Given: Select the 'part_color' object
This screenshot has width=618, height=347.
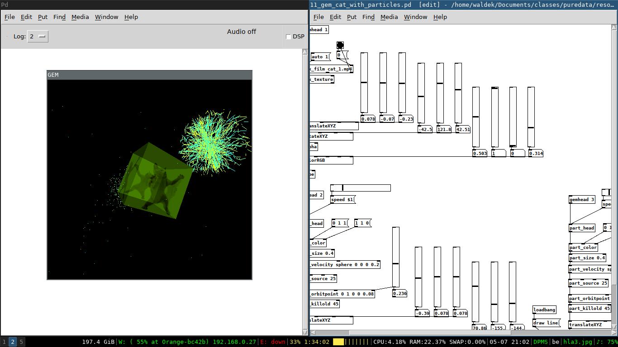Looking at the screenshot, I should [583, 247].
